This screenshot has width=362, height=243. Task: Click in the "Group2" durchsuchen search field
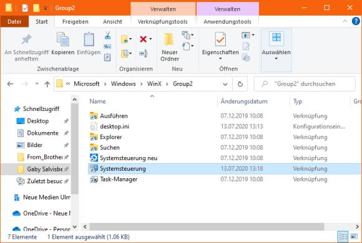pyautogui.click(x=305, y=83)
